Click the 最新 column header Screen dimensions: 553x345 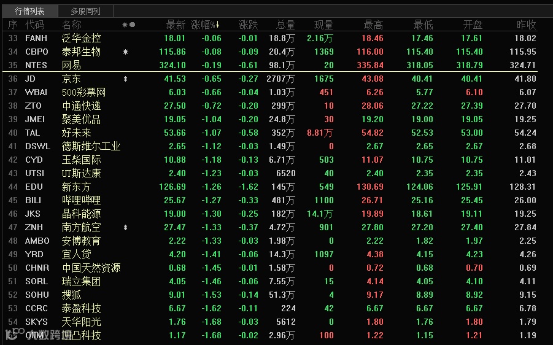pyautogui.click(x=176, y=25)
